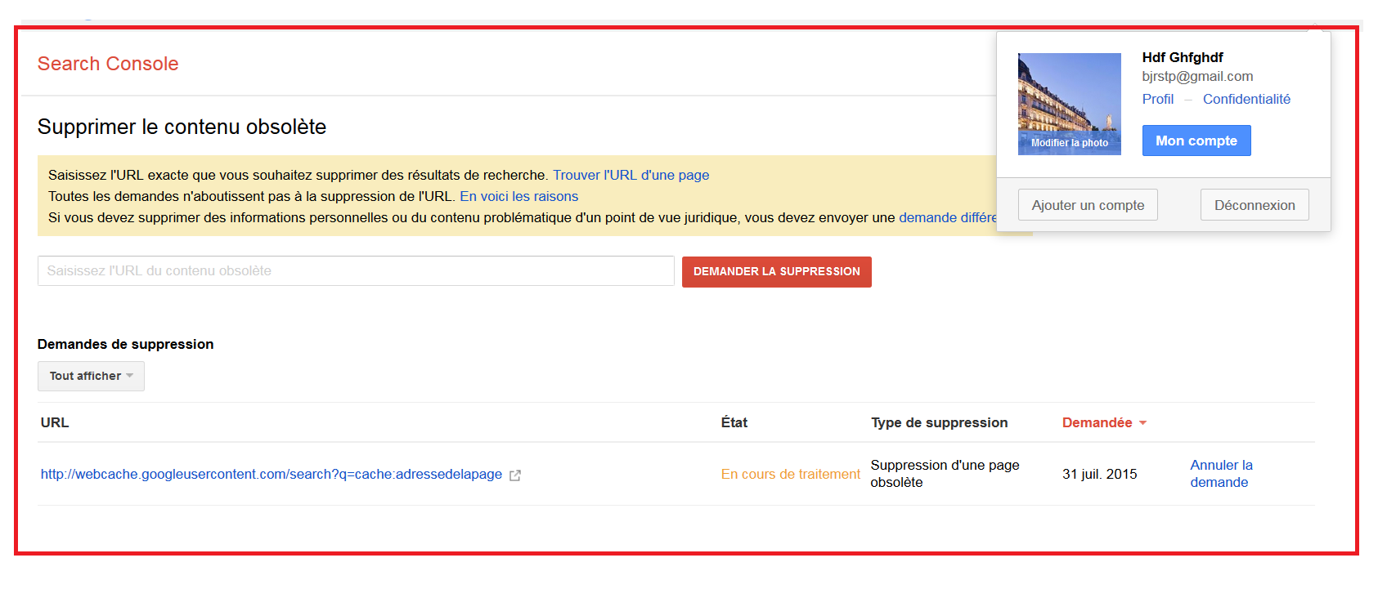Click Ajouter un compte button

[1088, 205]
